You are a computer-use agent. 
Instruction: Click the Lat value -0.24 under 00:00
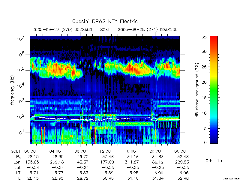33,167
